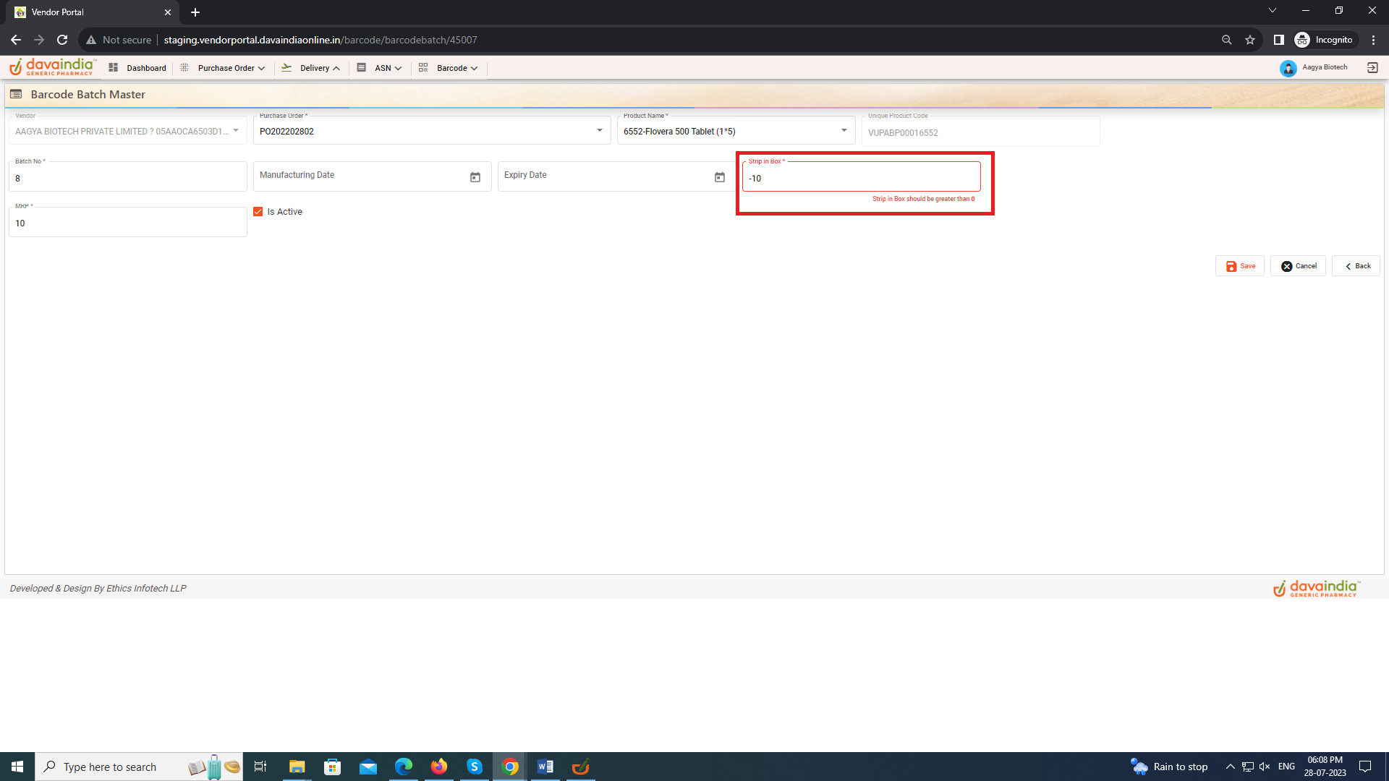Click the Strip in Box input field
The width and height of the screenshot is (1389, 781).
[x=861, y=178]
